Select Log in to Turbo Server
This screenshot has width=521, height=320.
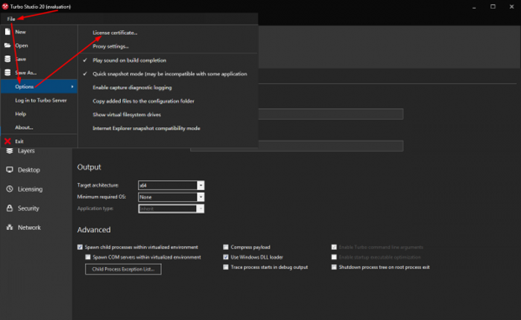[41, 100]
